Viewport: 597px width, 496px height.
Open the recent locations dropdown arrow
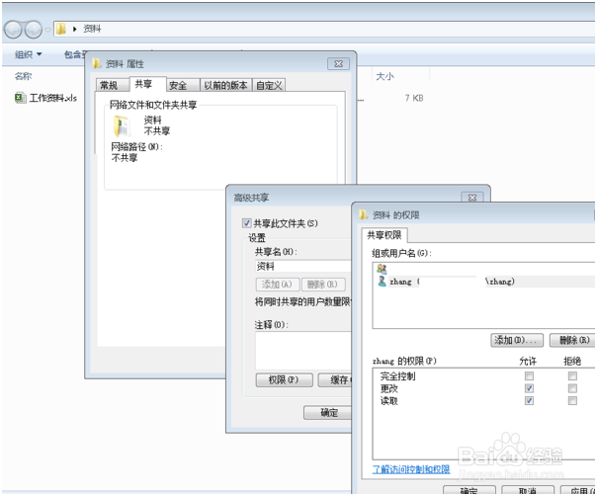(x=47, y=30)
